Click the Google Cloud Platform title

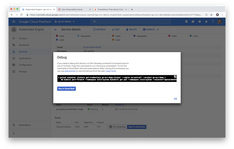[35, 22]
